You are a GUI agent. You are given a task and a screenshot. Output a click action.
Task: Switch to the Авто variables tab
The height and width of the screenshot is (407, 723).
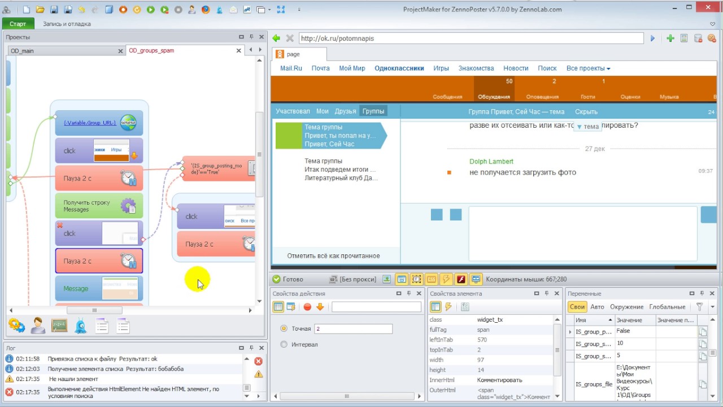click(x=597, y=307)
